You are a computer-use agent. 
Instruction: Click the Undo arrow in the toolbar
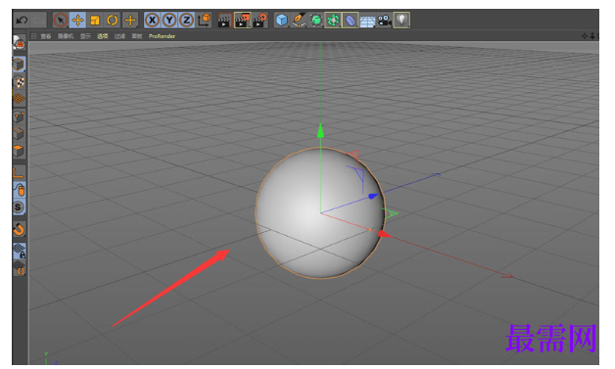[x=22, y=20]
